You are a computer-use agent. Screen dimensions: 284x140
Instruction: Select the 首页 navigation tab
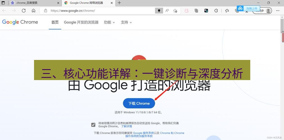pos(55,22)
